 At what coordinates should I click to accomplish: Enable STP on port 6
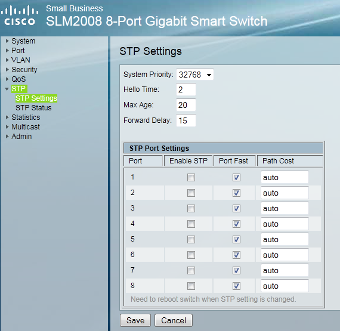point(191,255)
